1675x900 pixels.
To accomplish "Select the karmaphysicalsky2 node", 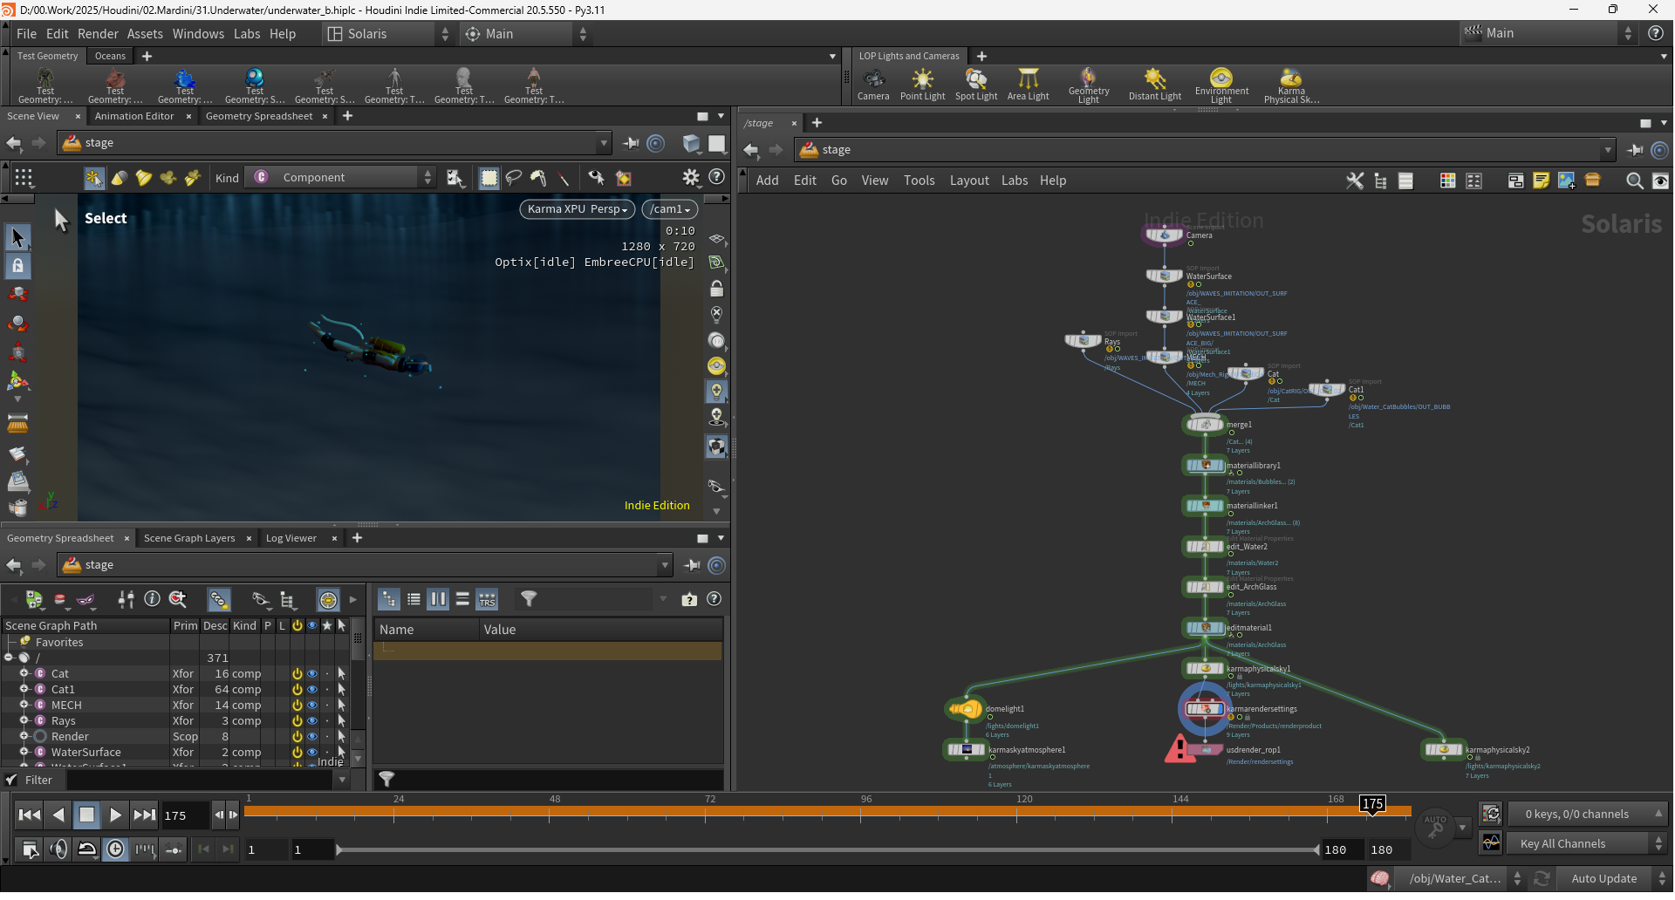I will point(1444,750).
